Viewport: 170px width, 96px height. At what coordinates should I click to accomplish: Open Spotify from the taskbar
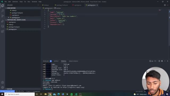point(71,94)
